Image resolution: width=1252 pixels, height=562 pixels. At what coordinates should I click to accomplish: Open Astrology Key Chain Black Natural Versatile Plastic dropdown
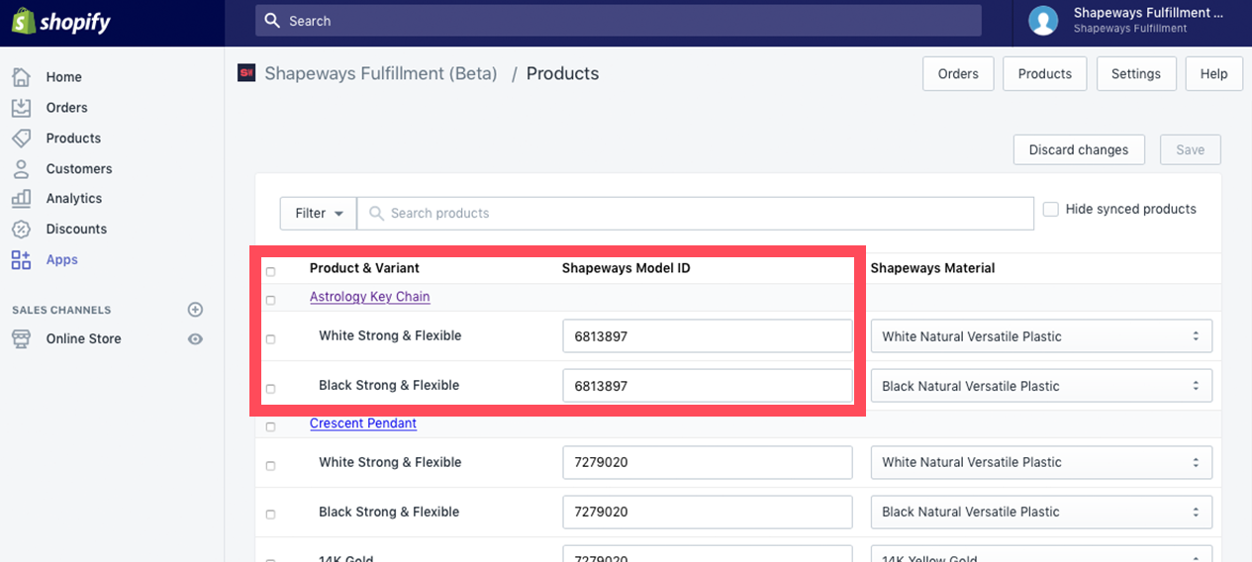pyautogui.click(x=1041, y=386)
